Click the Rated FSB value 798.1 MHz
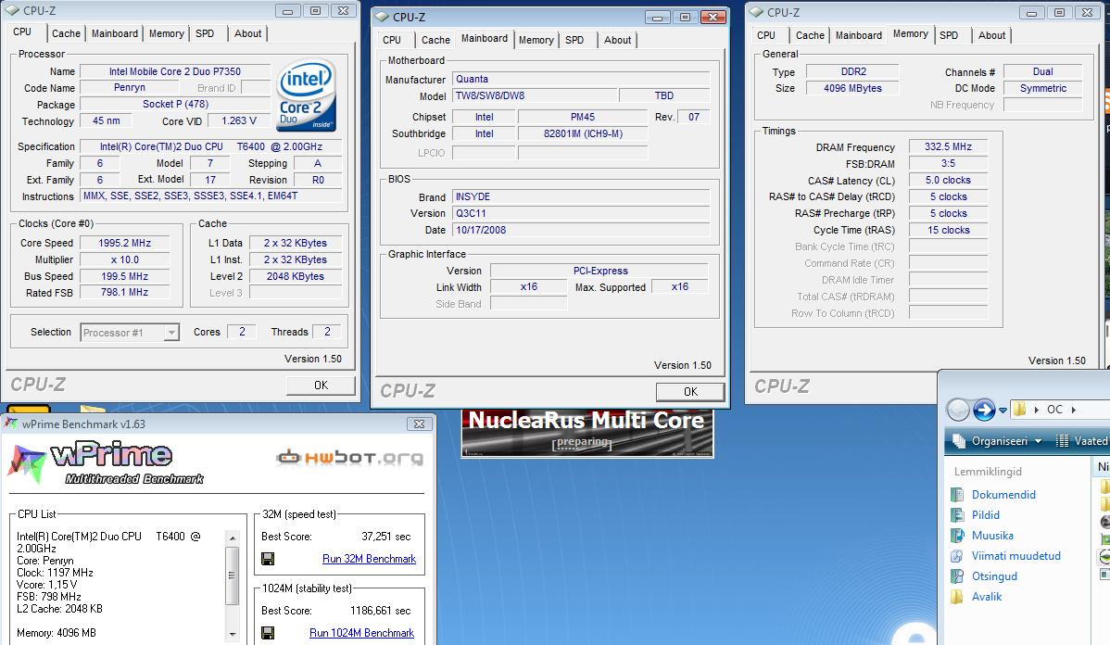This screenshot has height=645, width=1110. point(124,292)
